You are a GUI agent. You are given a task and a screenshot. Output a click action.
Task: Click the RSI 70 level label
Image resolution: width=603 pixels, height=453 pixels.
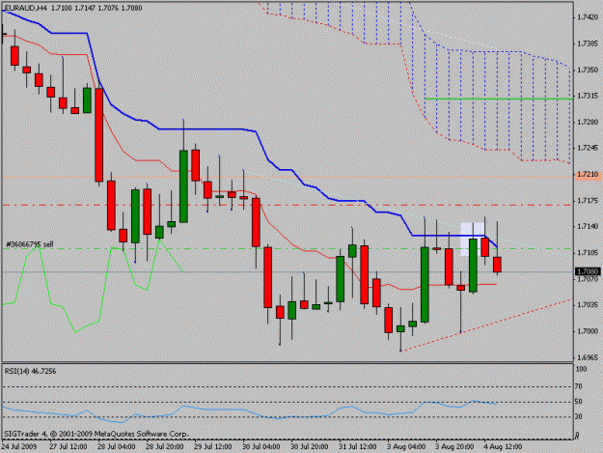pyautogui.click(x=578, y=386)
